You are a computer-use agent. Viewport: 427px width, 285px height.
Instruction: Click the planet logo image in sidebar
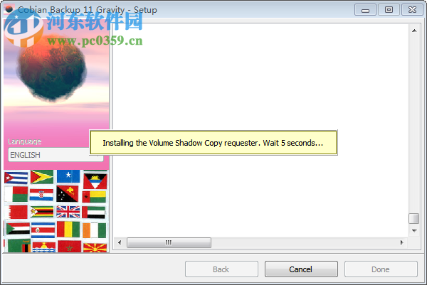tap(52, 70)
